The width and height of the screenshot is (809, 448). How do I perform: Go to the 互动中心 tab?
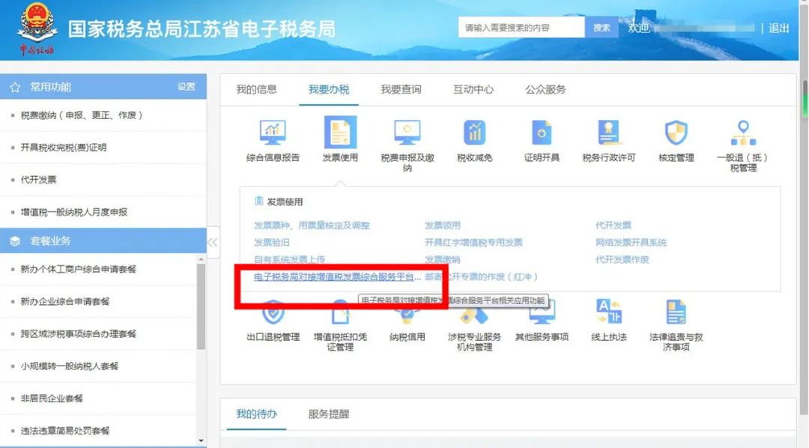coord(473,90)
